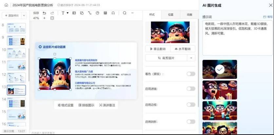Expand the 添加卡片 dropdown chevron
The width and height of the screenshot is (274, 135).
click(x=24, y=16)
